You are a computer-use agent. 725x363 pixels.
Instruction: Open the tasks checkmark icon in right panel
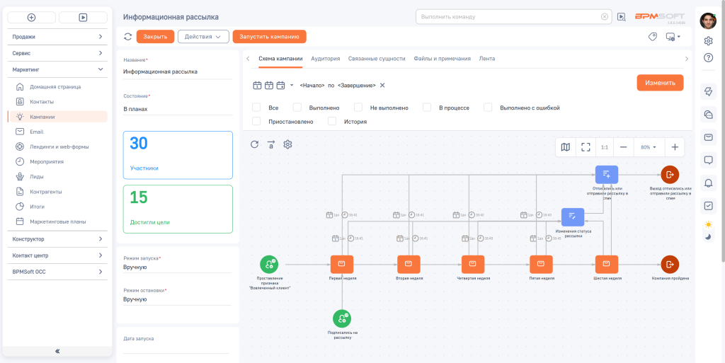click(x=708, y=206)
